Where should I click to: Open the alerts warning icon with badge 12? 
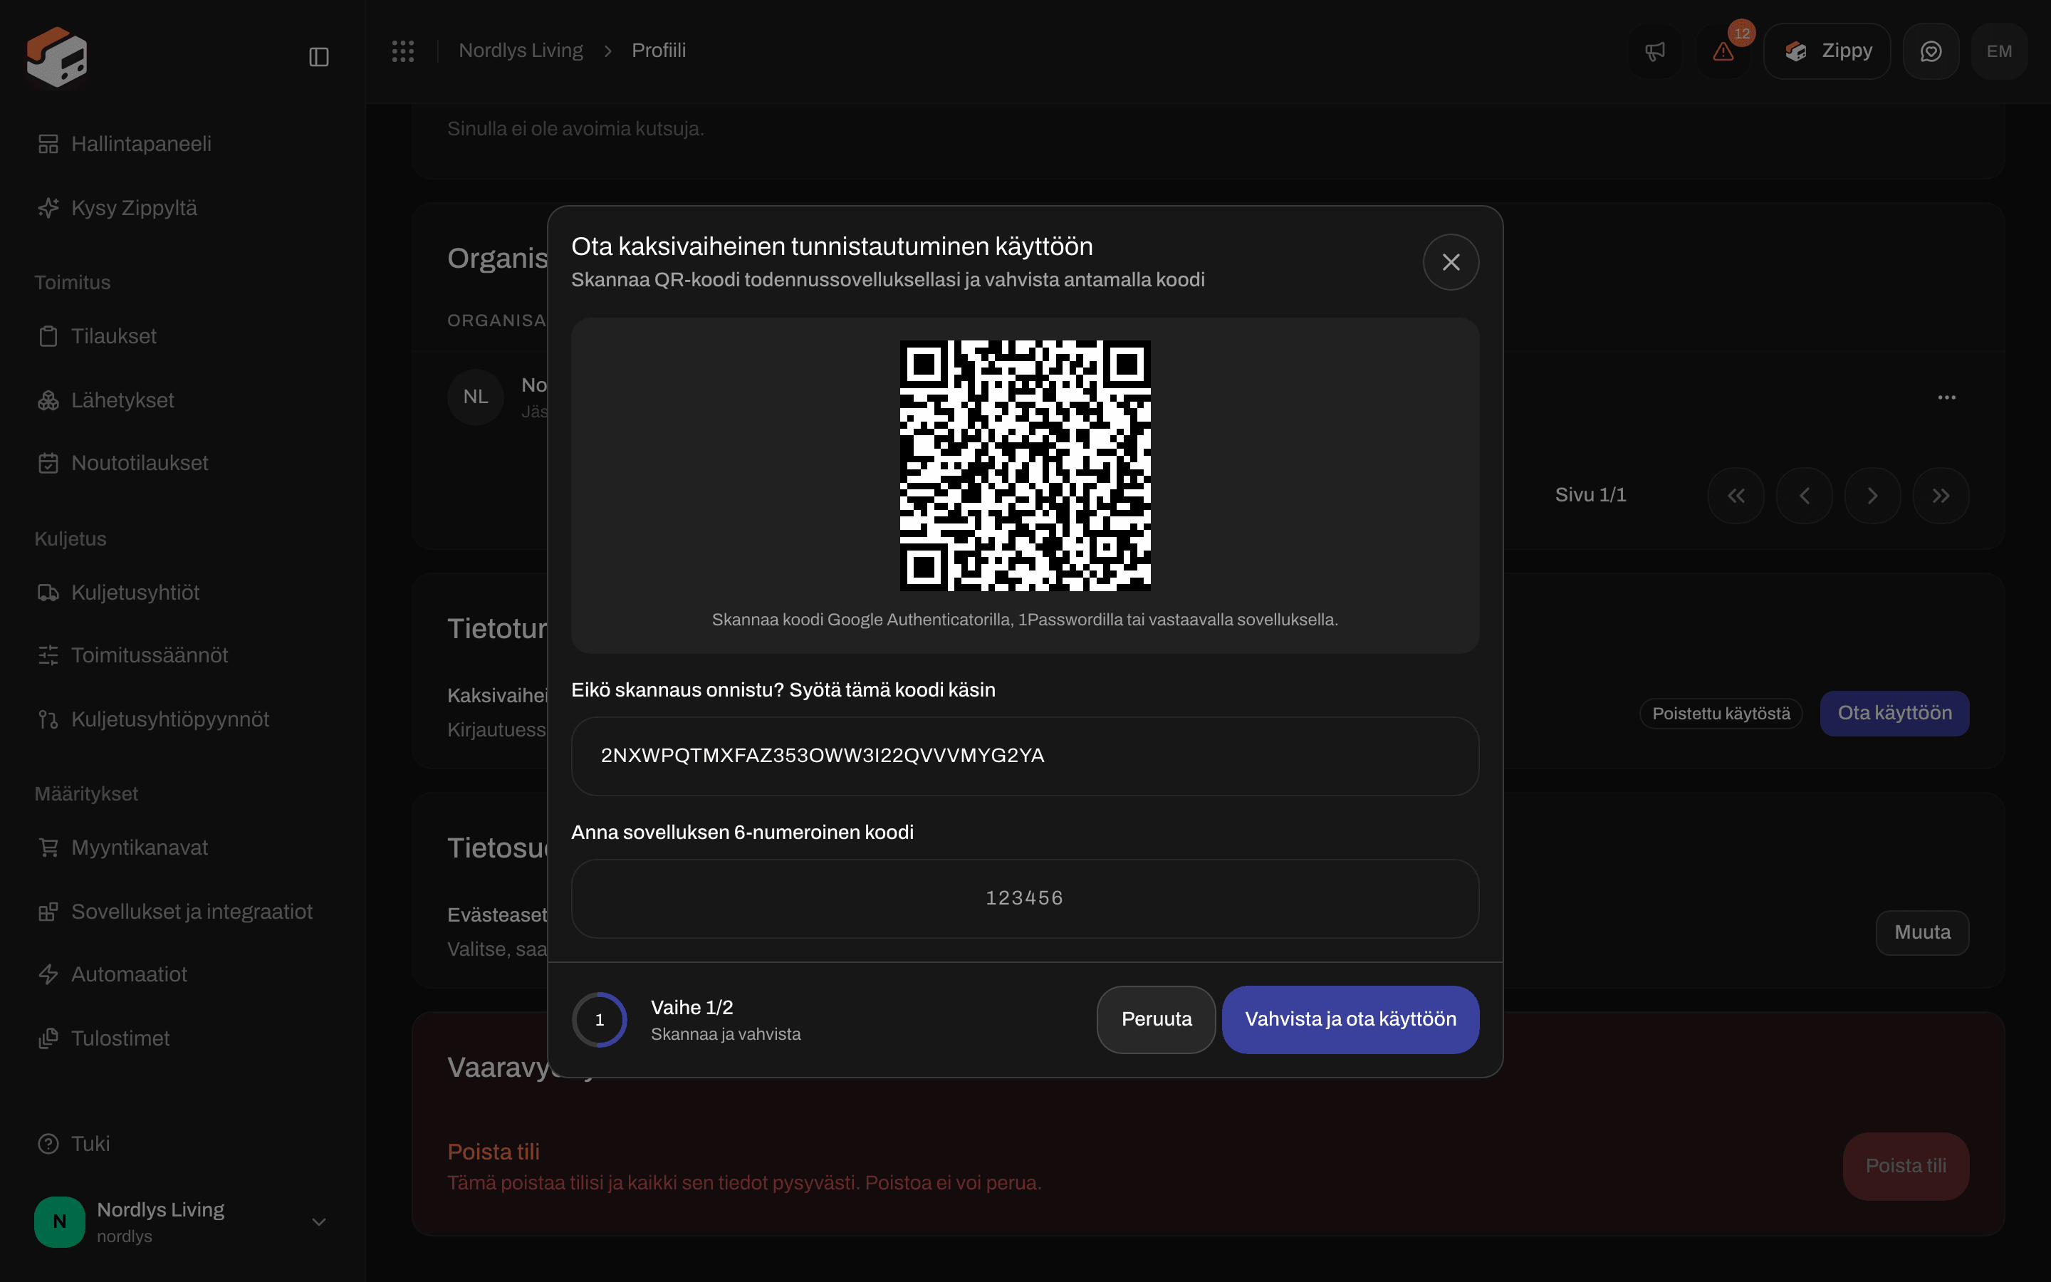[x=1723, y=52]
